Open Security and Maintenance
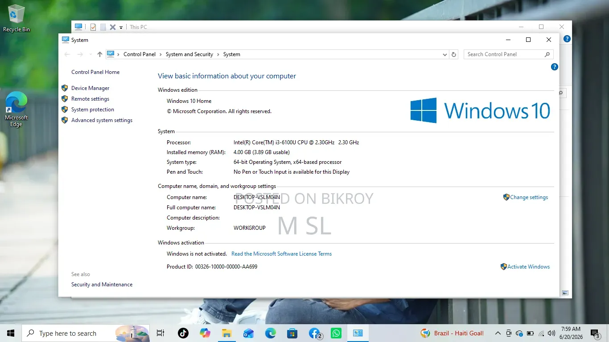609x342 pixels. [x=102, y=285]
